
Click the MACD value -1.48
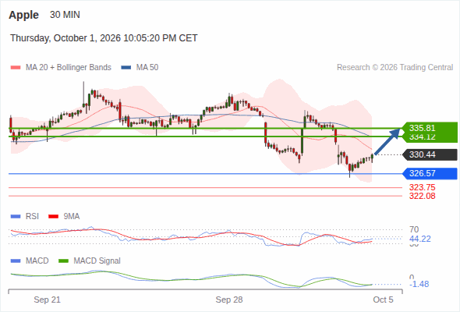click(x=419, y=284)
